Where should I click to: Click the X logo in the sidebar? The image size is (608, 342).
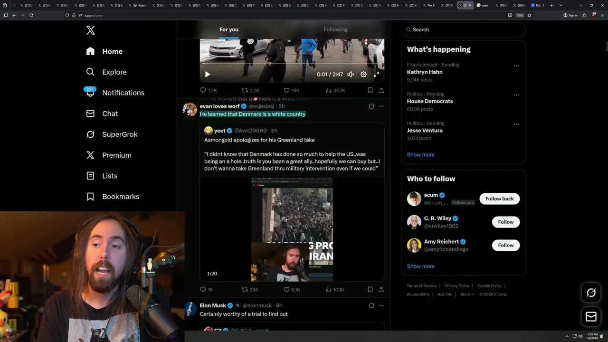91,30
